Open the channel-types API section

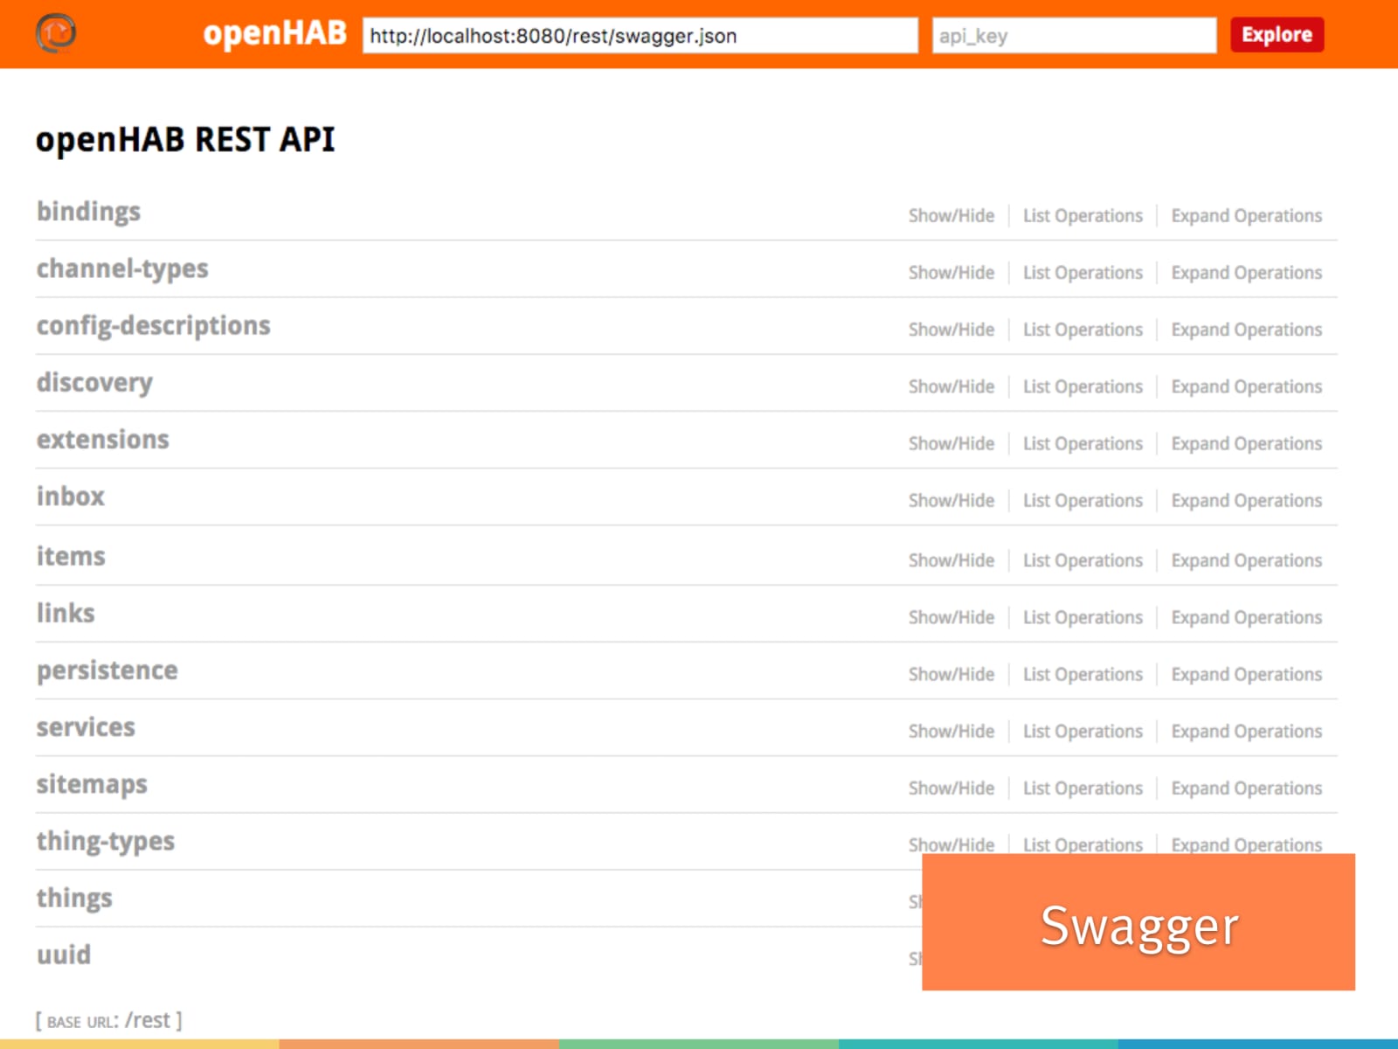(122, 269)
